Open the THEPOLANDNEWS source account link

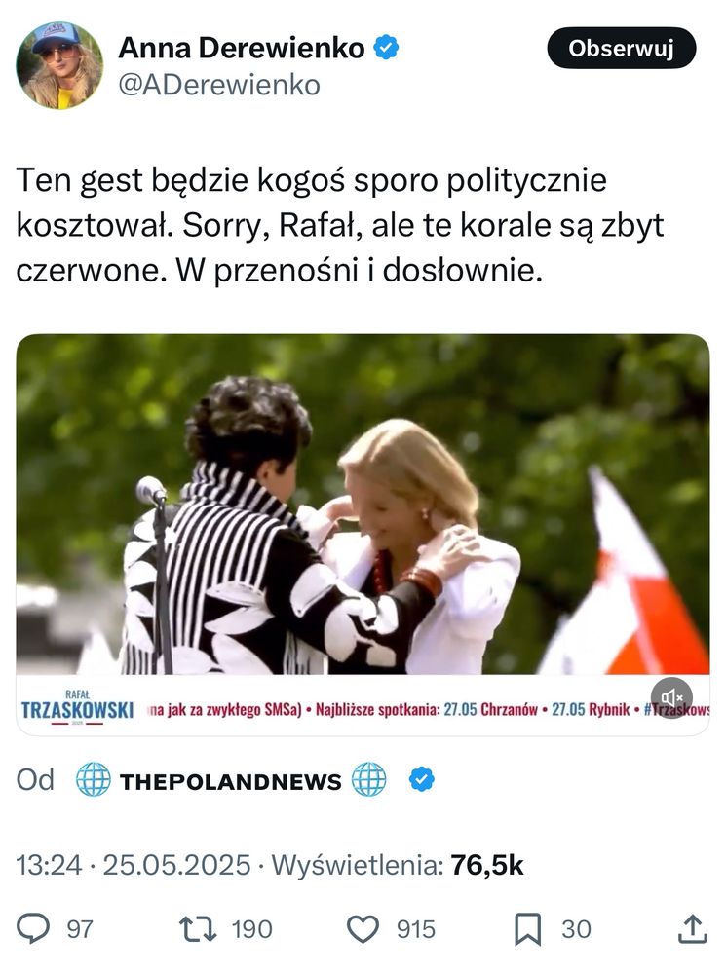[x=231, y=781]
